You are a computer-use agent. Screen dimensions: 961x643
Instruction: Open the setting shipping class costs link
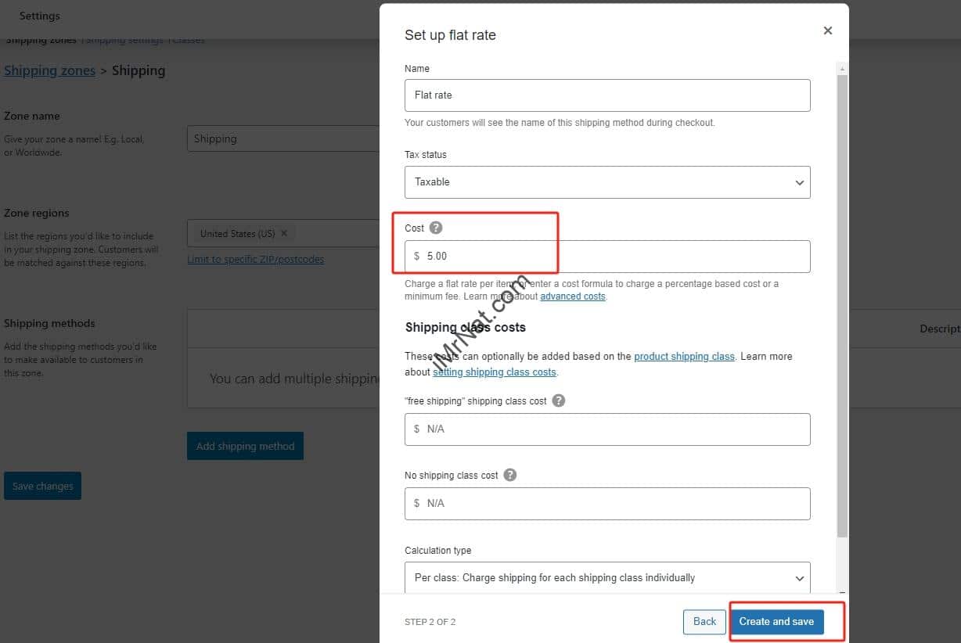click(495, 372)
